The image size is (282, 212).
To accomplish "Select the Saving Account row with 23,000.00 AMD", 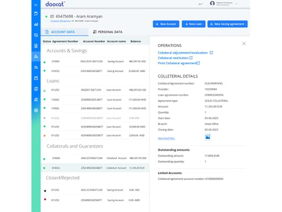I will (x=95, y=71).
